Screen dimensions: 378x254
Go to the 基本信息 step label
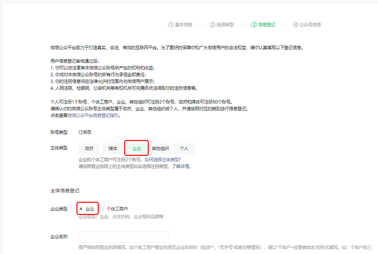(184, 25)
